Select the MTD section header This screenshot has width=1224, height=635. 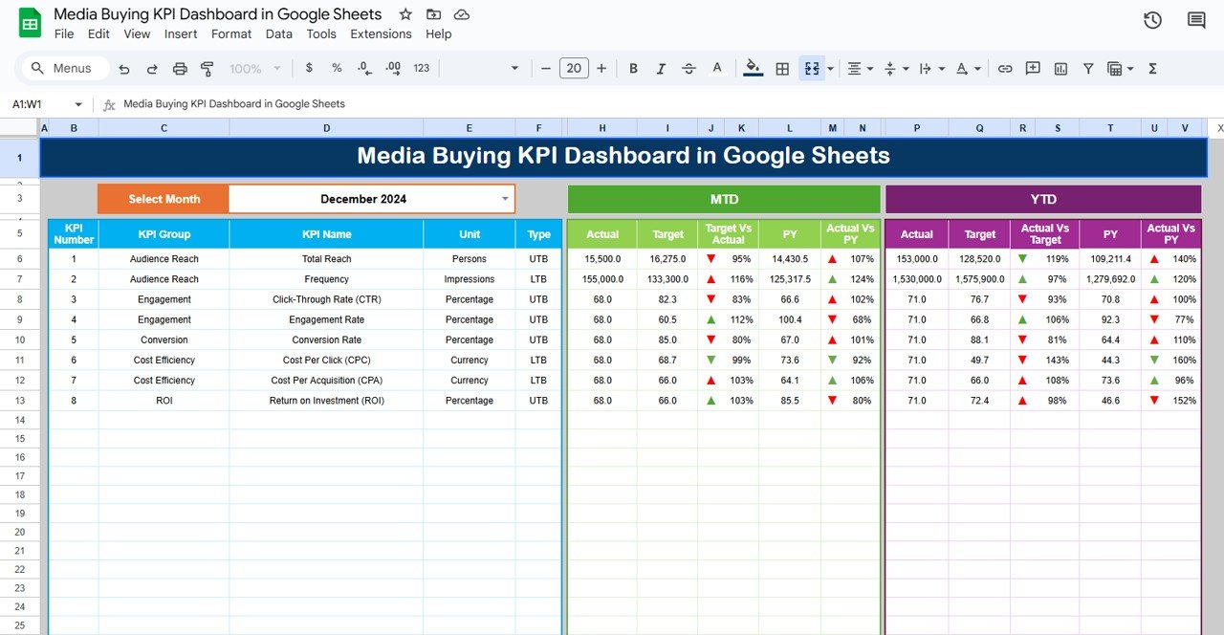[724, 199]
